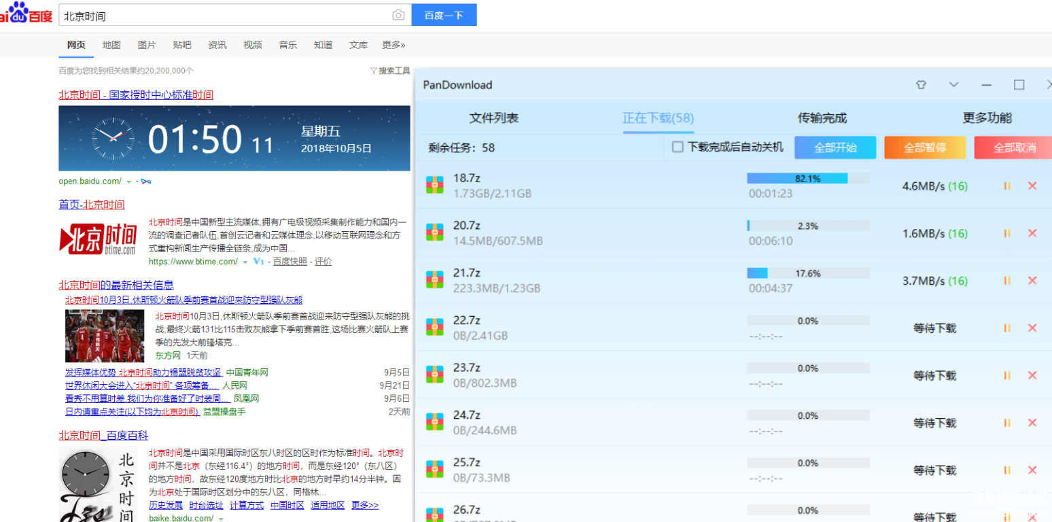Cancel the 22.7z waiting task
Viewport: 1052px width, 522px height.
pos(1032,328)
